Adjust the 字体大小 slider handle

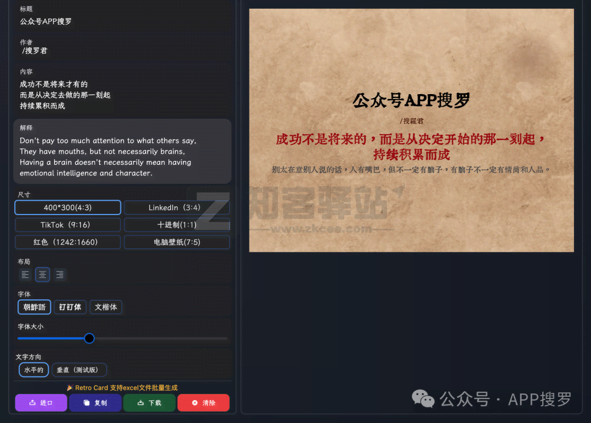tap(89, 338)
